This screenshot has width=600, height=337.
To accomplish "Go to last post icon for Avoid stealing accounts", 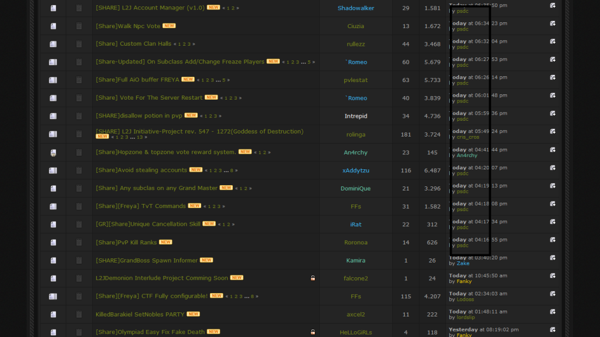I will tap(552, 168).
